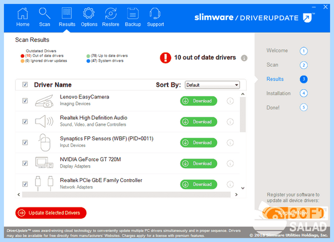Click the monitor icon for NVIDIA GeForce
This screenshot has width=334, height=242.
pyautogui.click(x=44, y=162)
